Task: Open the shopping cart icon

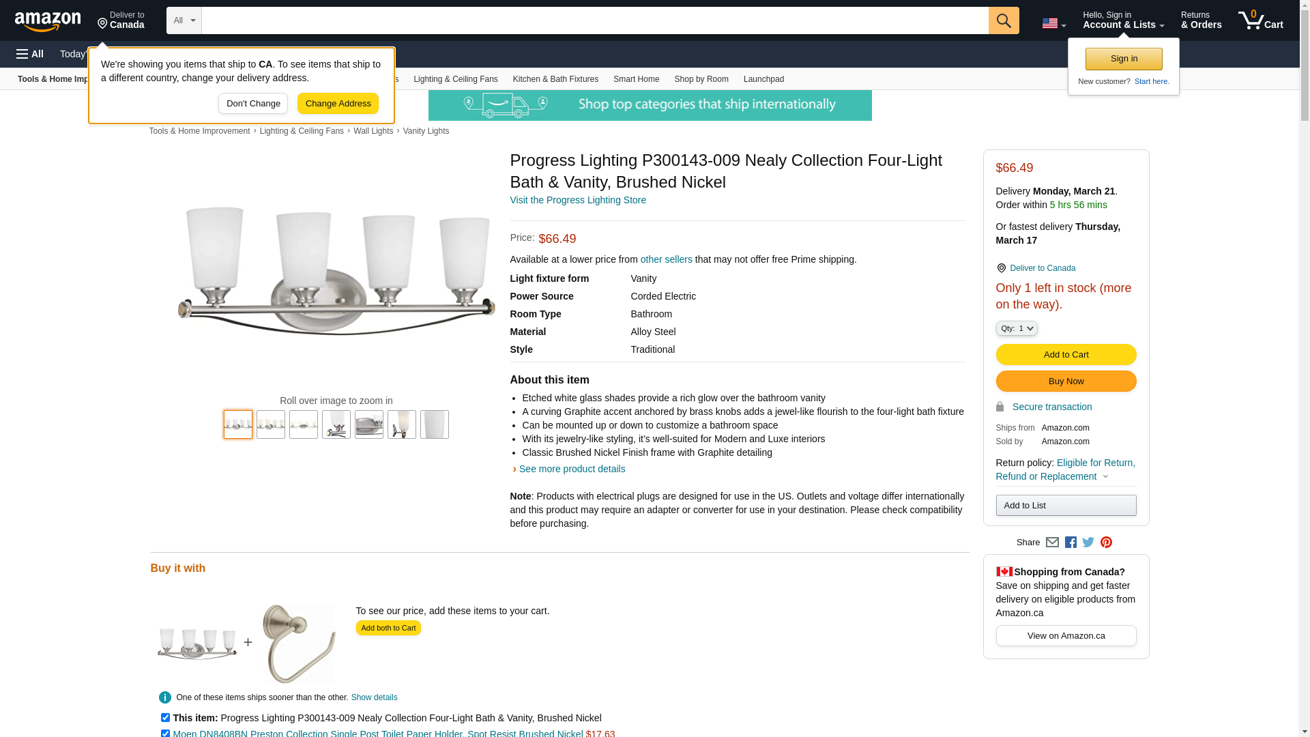Action: point(1260,20)
